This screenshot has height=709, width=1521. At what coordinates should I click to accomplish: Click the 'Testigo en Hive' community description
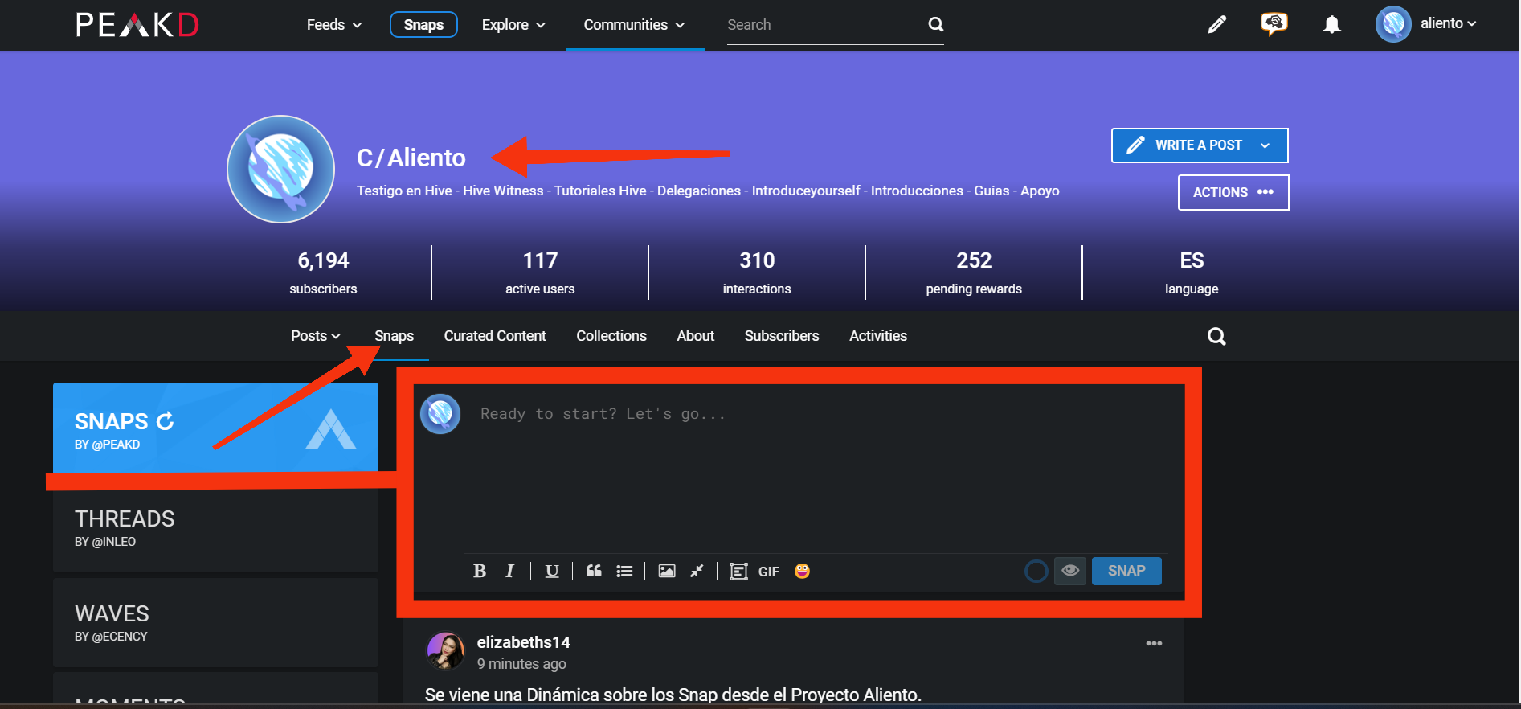click(708, 191)
